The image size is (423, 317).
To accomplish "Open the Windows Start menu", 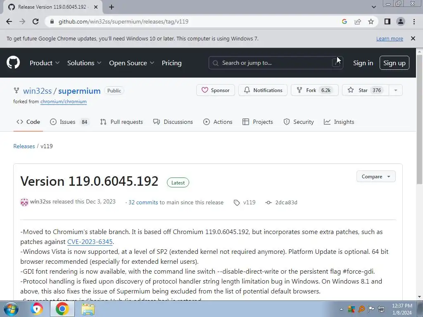I will [x=11, y=309].
